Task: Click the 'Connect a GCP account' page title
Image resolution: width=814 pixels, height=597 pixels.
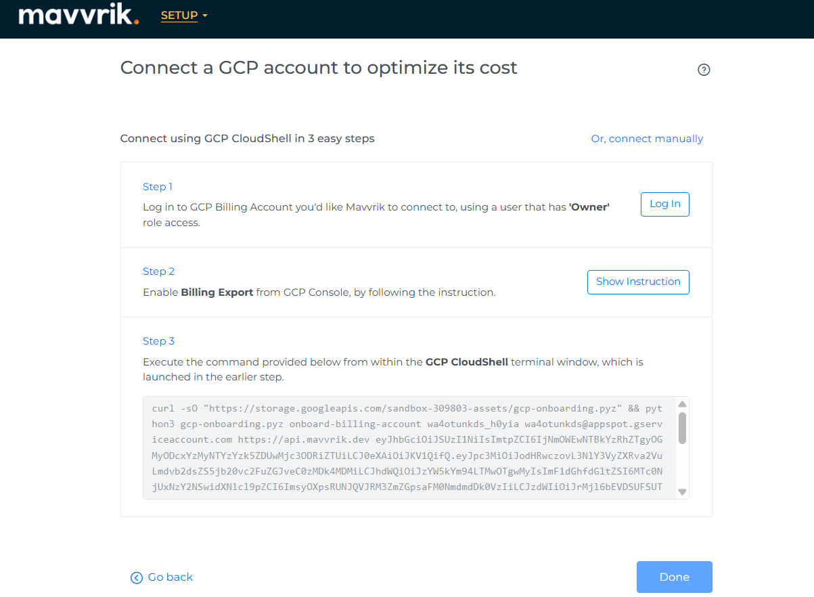Action: pos(319,68)
